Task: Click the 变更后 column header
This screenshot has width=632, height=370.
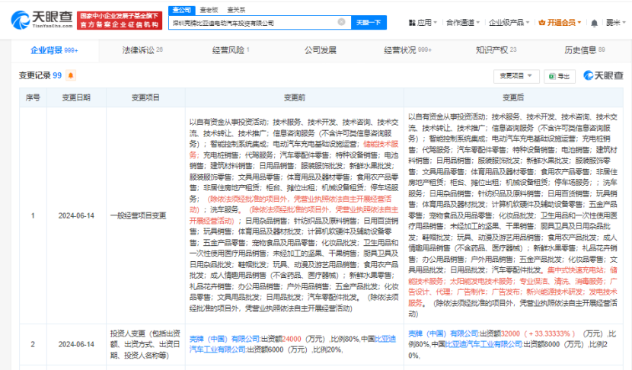Action: [x=513, y=97]
